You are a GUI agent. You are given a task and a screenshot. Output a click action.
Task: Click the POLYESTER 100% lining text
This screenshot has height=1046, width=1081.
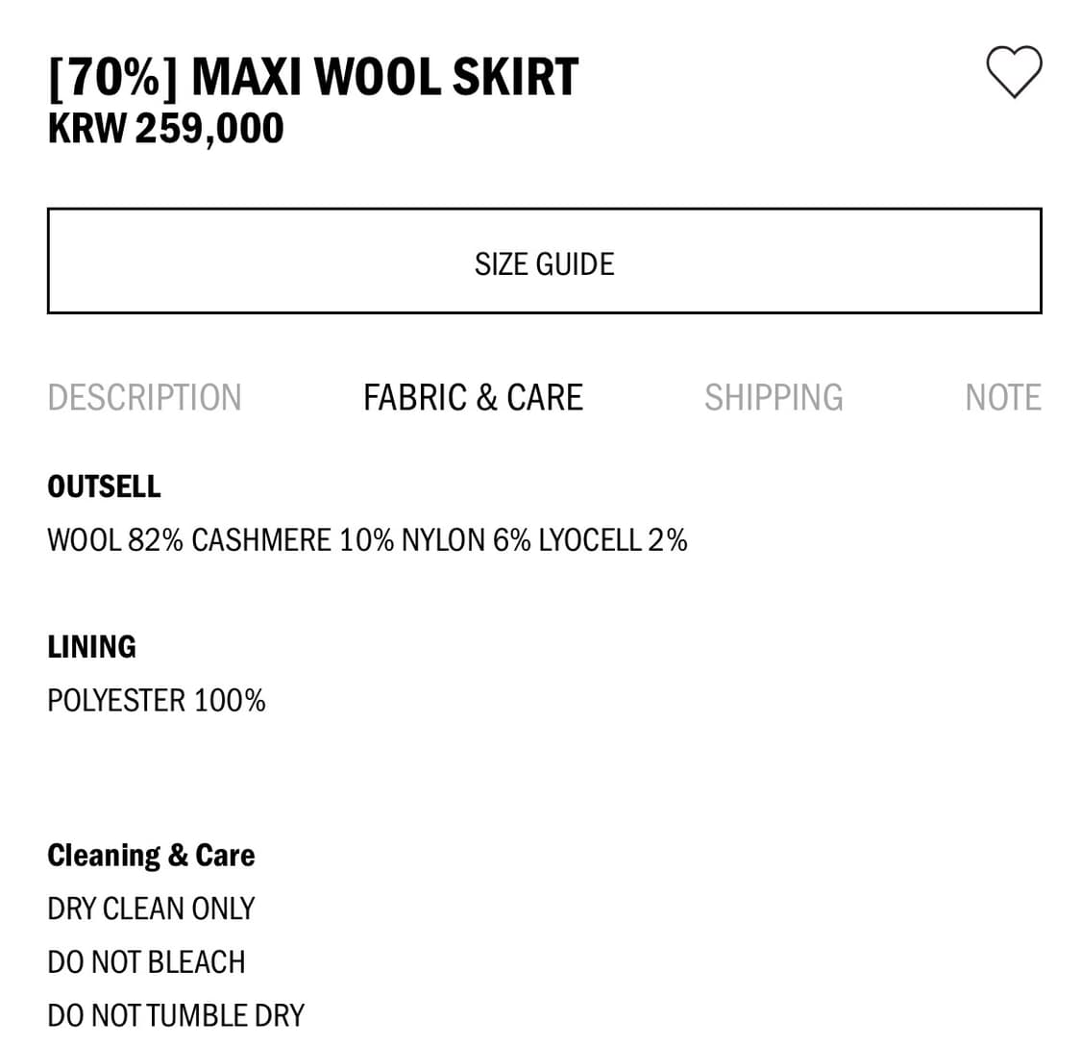[156, 700]
